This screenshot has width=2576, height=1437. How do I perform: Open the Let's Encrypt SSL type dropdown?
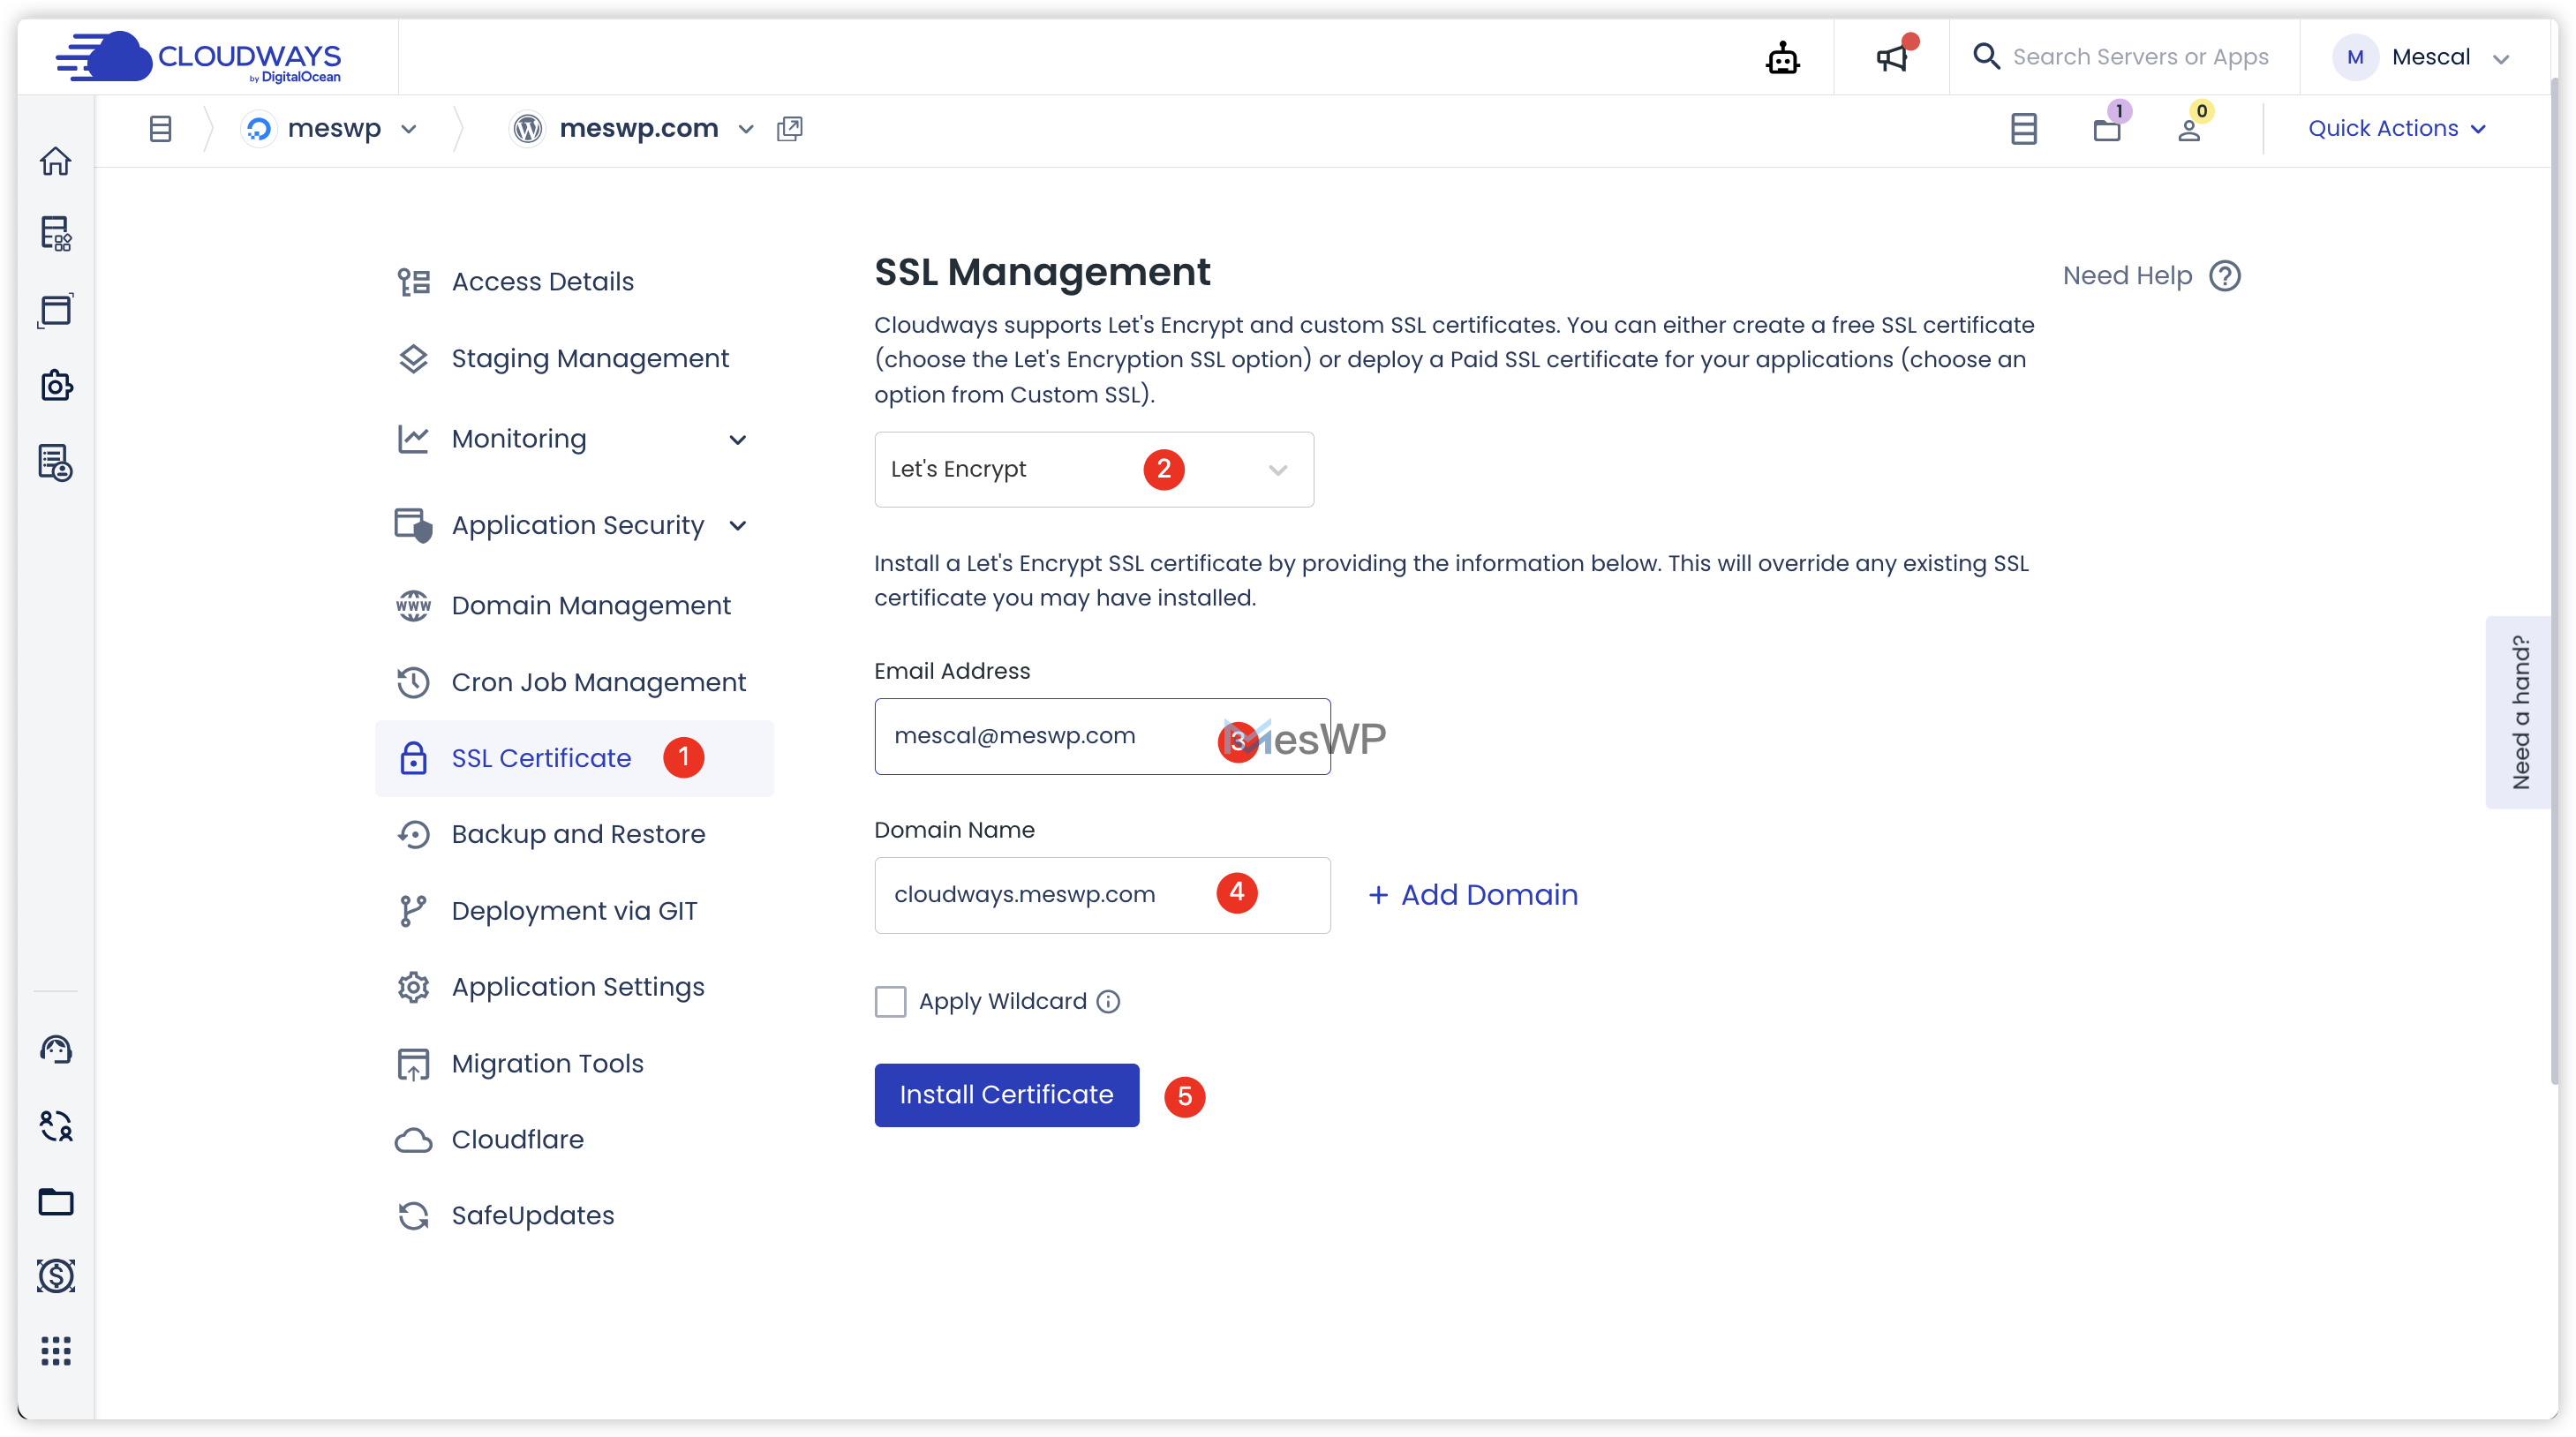pyautogui.click(x=1094, y=470)
